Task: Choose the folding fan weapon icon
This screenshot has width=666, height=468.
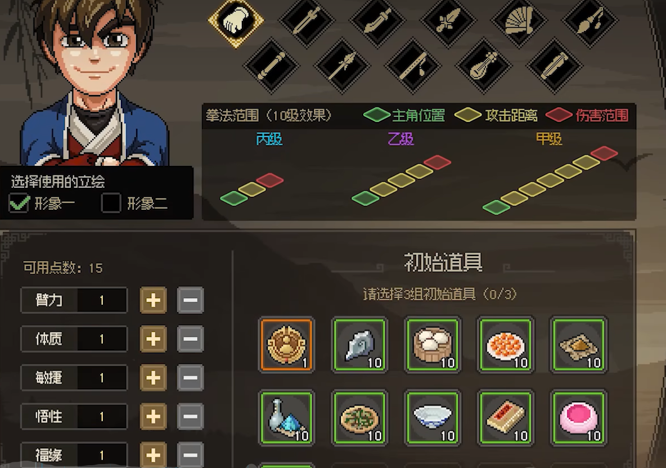Action: coord(519,20)
